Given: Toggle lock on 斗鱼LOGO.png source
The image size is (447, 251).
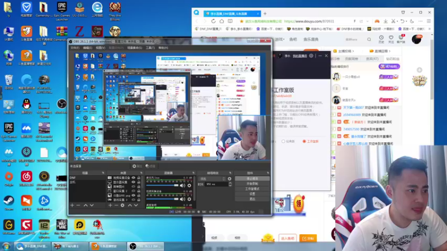Looking at the screenshot, I should point(139,196).
